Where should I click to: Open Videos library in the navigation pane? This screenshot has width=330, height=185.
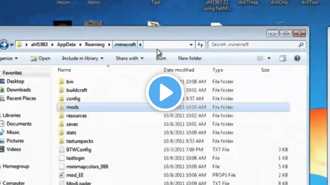(14, 149)
